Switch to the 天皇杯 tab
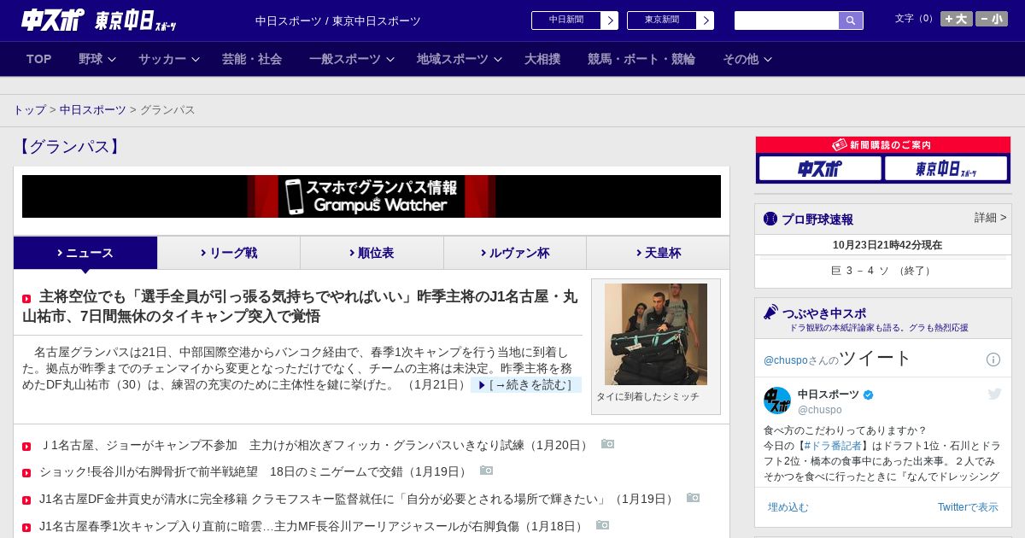This screenshot has width=1025, height=538. pos(658,253)
